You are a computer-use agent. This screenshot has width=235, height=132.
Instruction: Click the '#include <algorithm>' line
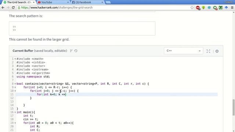click(33, 73)
